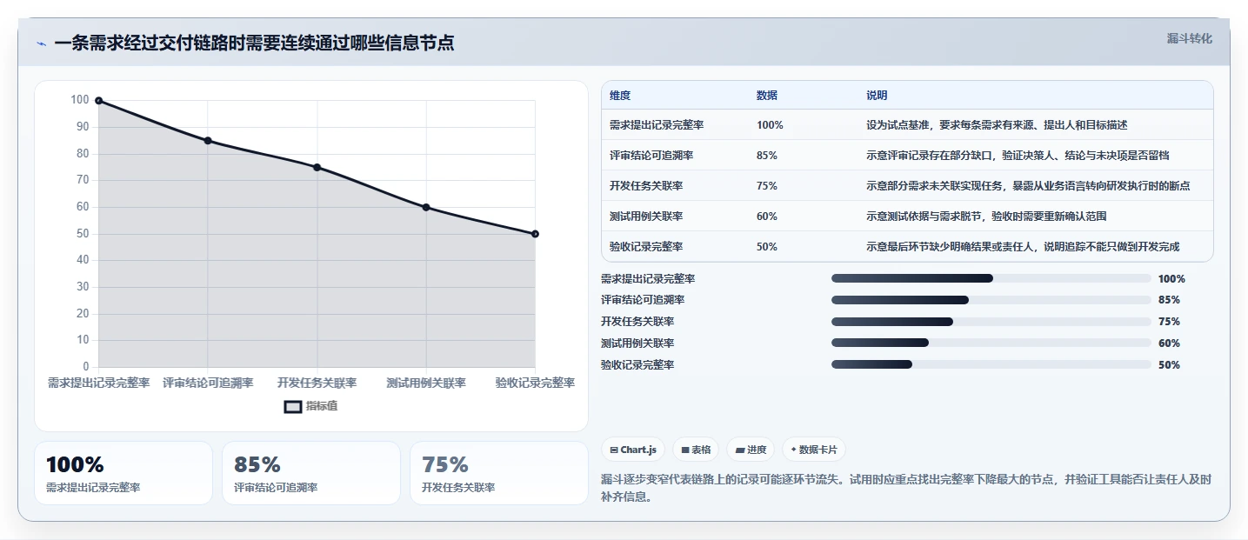Click the chart data point at 50
Viewport: 1248px width, 540px height.
point(535,234)
